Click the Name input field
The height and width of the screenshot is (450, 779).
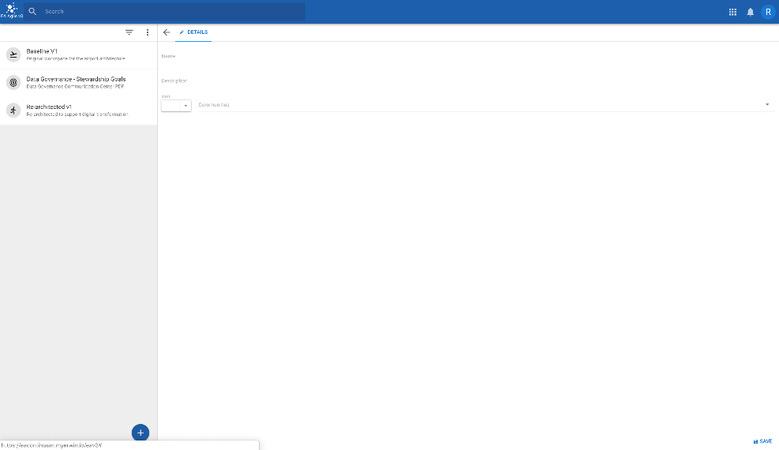(467, 56)
